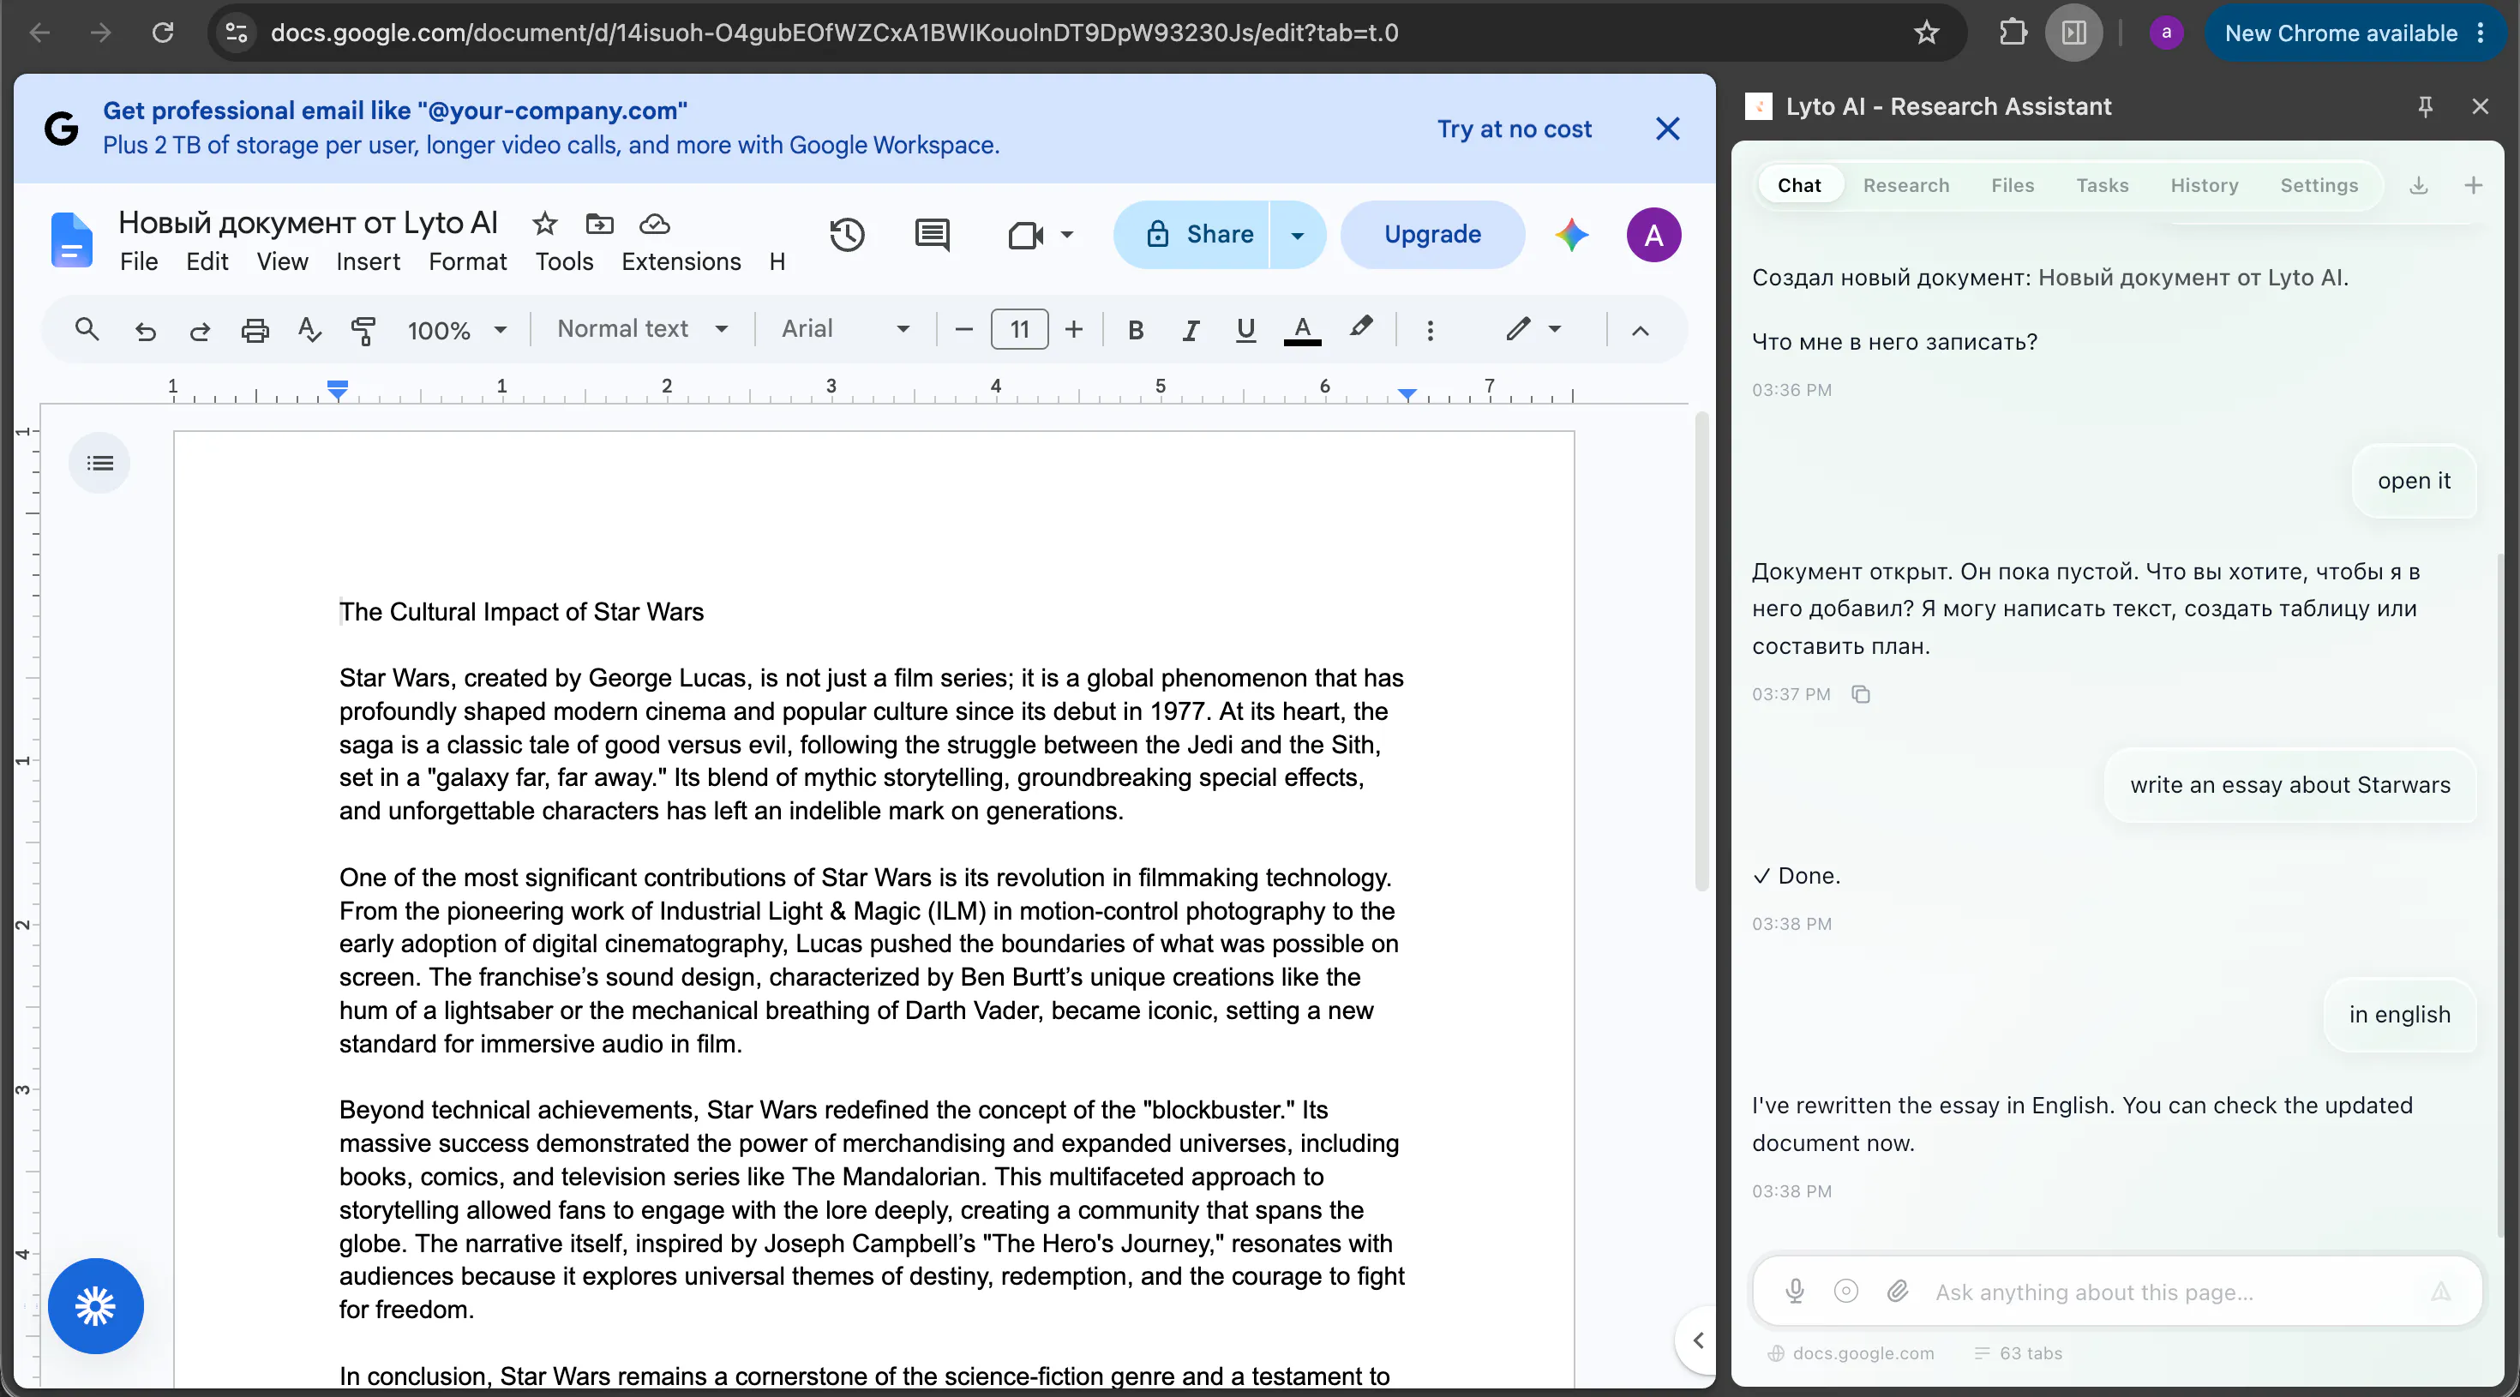Open version history
The width and height of the screenshot is (2520, 1397).
click(847, 235)
